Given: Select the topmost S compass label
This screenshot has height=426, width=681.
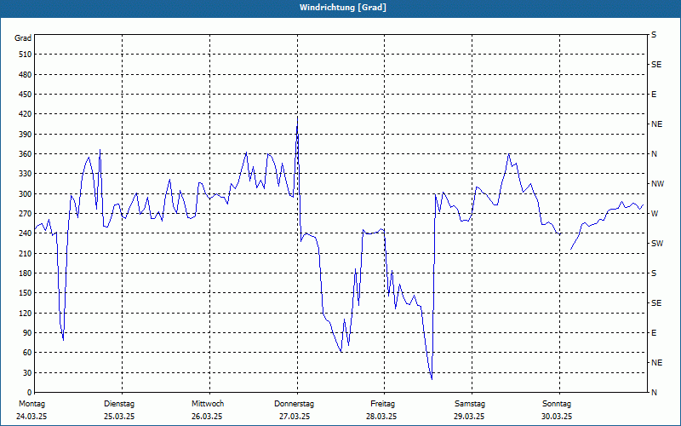Looking at the screenshot, I should (x=654, y=35).
